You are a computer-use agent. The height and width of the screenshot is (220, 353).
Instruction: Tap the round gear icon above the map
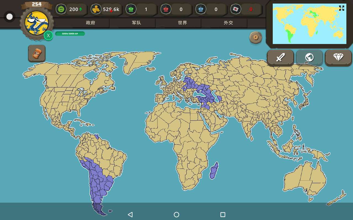click(x=256, y=37)
